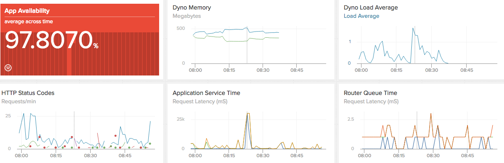The width and height of the screenshot is (504, 163).
Task: Click the Megabytes unit label
Action: pyautogui.click(x=187, y=16)
